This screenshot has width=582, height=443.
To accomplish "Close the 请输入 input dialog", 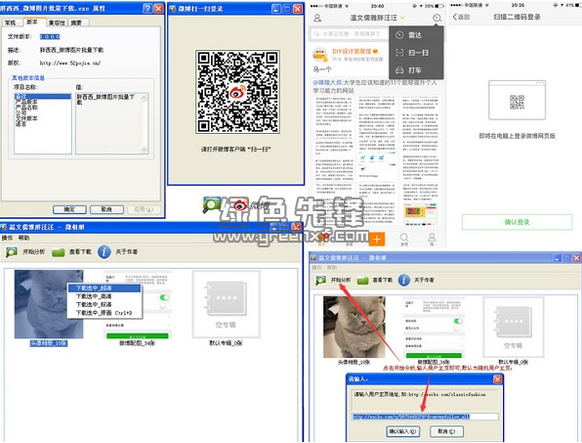I will tap(497, 379).
